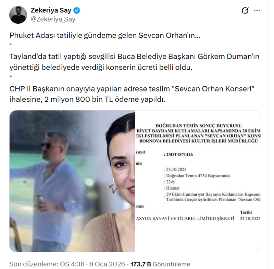Click the Doğrudan Temin 4734 Kapsamında line
The width and height of the screenshot is (274, 269).
pyautogui.click(x=198, y=176)
